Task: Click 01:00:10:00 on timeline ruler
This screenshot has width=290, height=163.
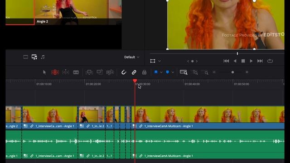Action: point(44,84)
